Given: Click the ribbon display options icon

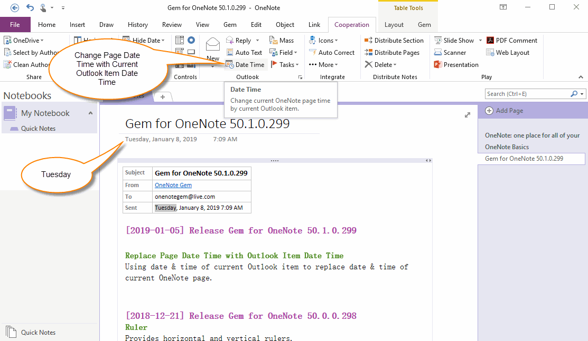Looking at the screenshot, I should click(503, 7).
